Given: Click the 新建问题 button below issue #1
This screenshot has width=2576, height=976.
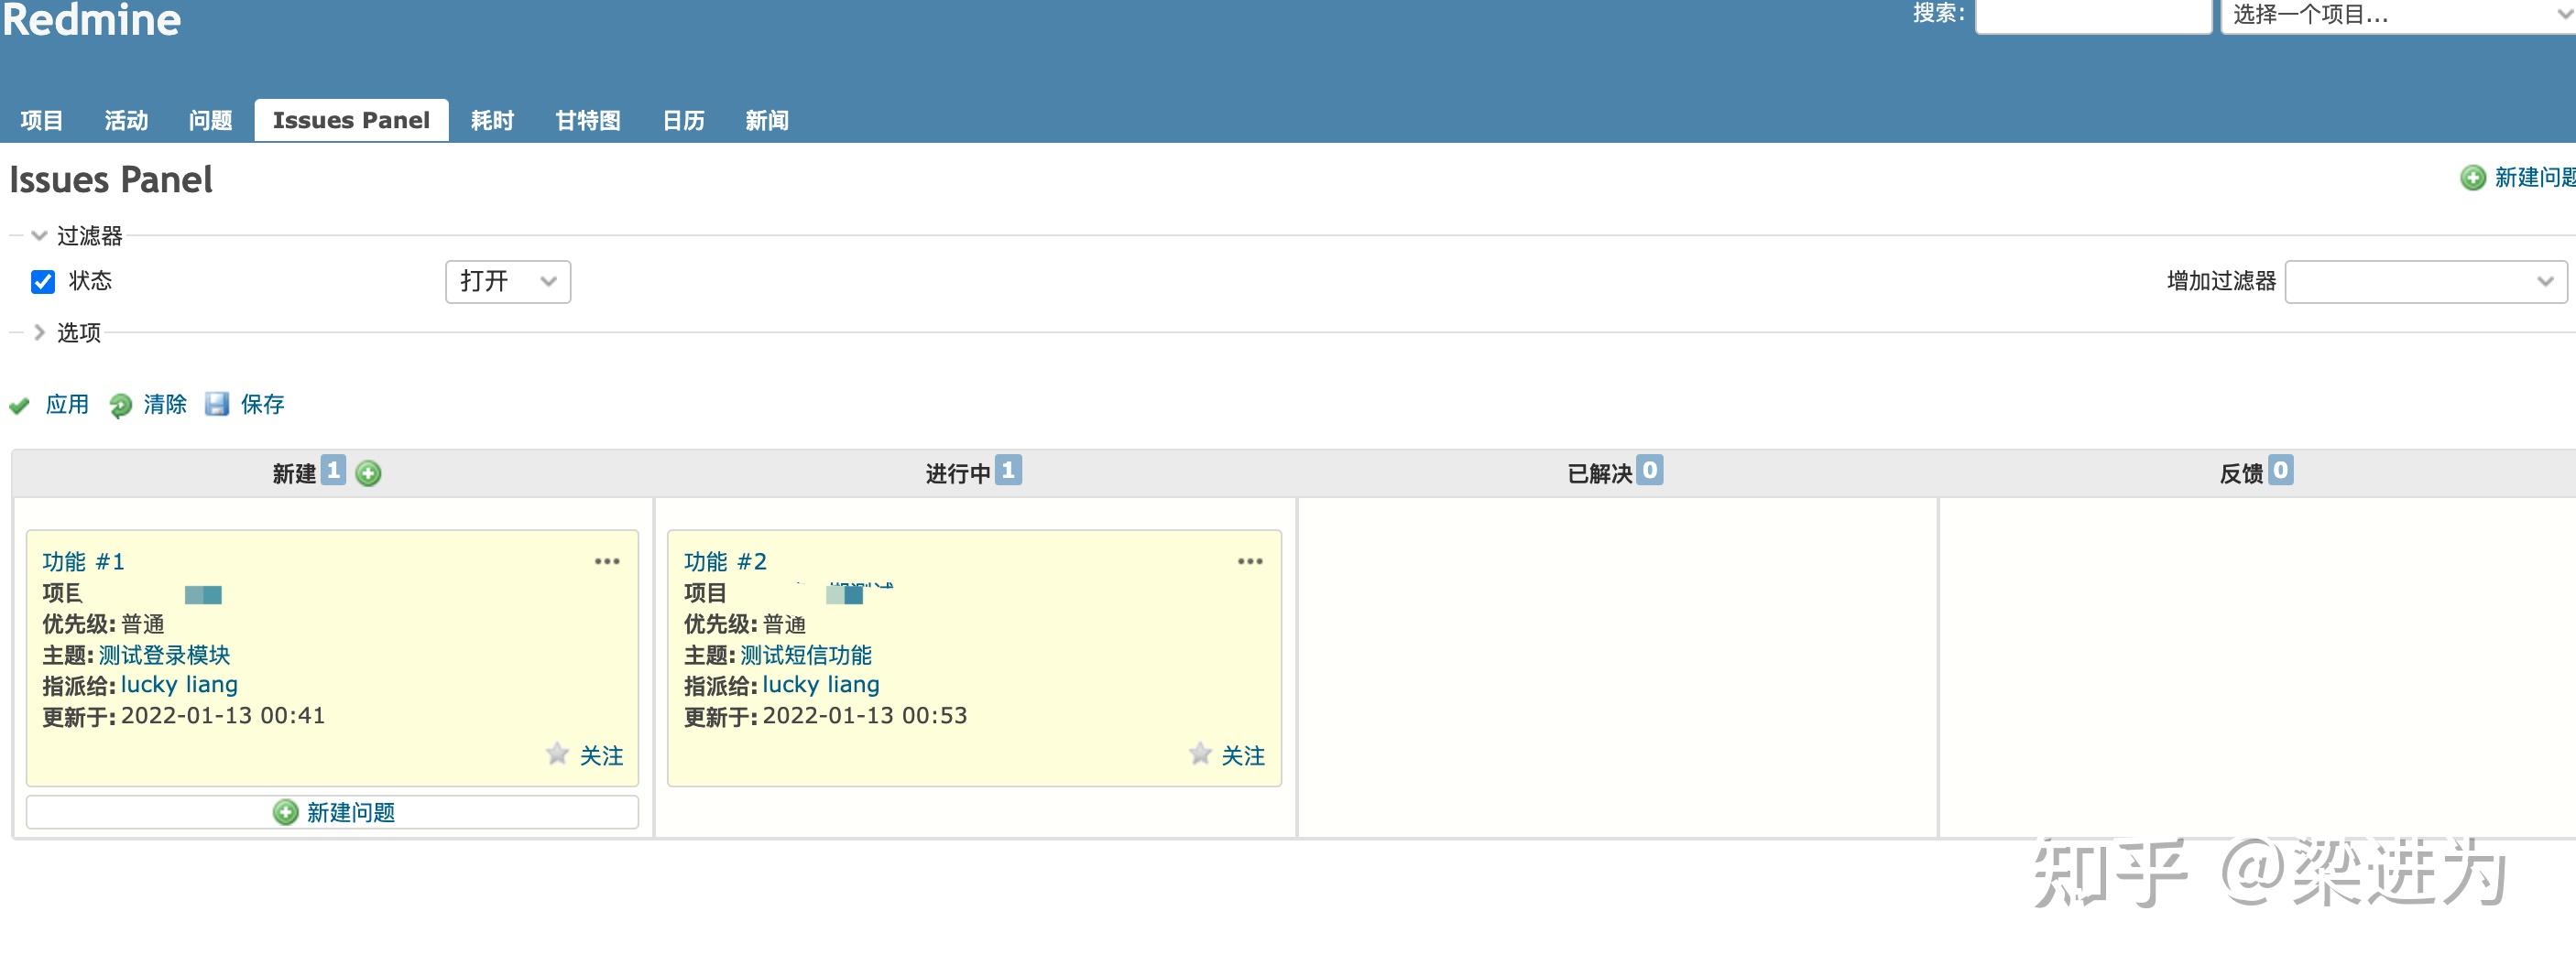Looking at the screenshot, I should 332,812.
